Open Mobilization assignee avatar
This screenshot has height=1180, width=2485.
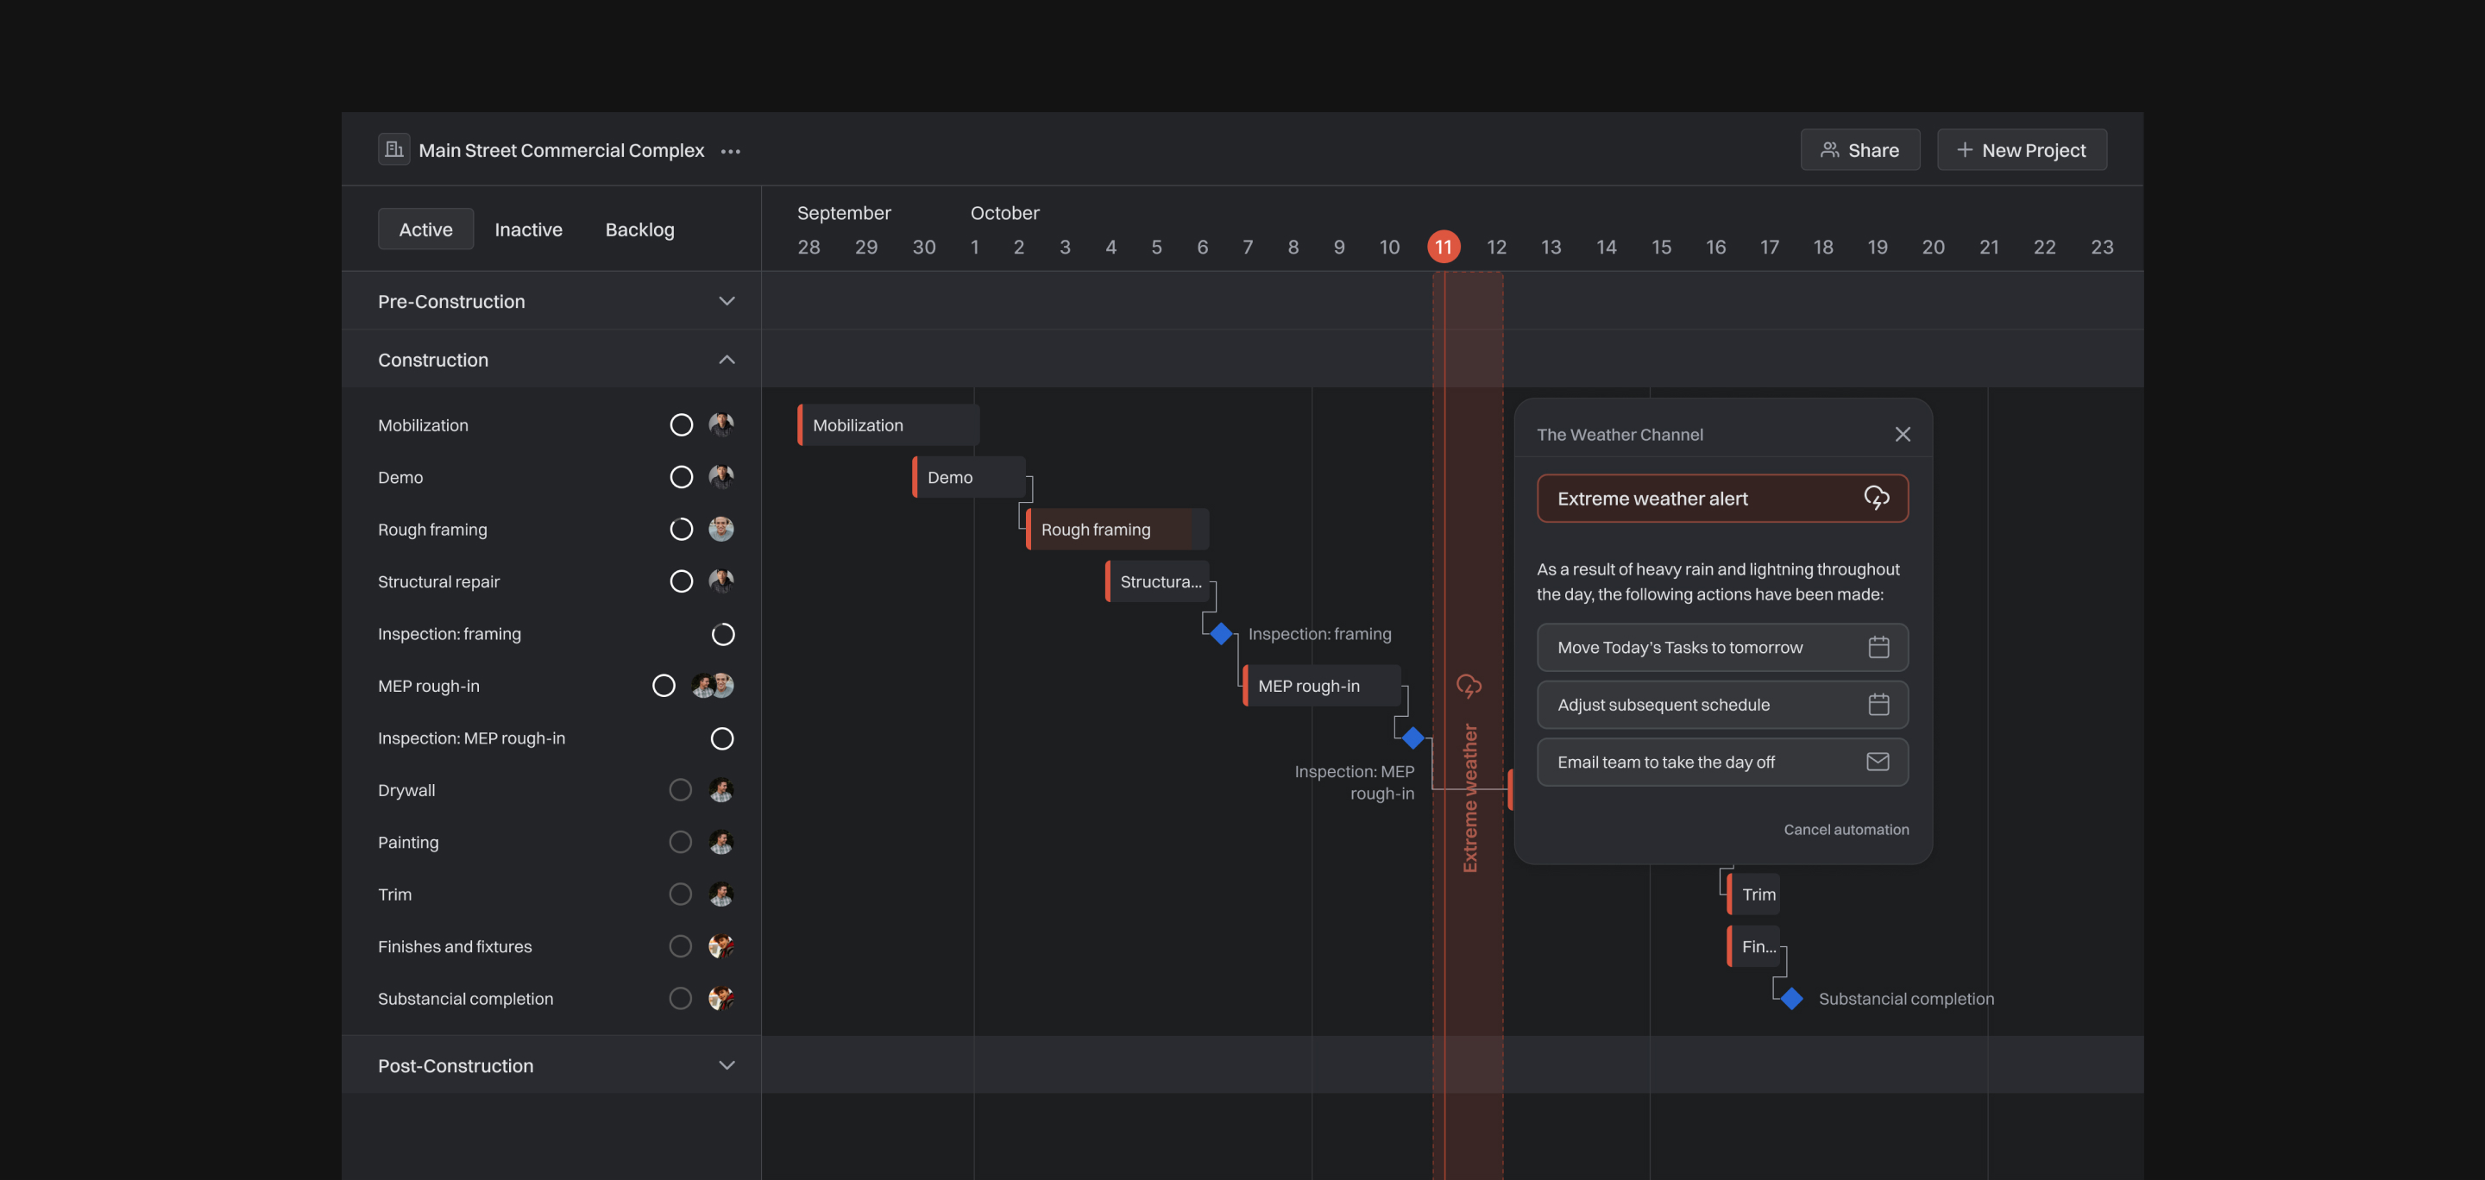click(x=720, y=425)
